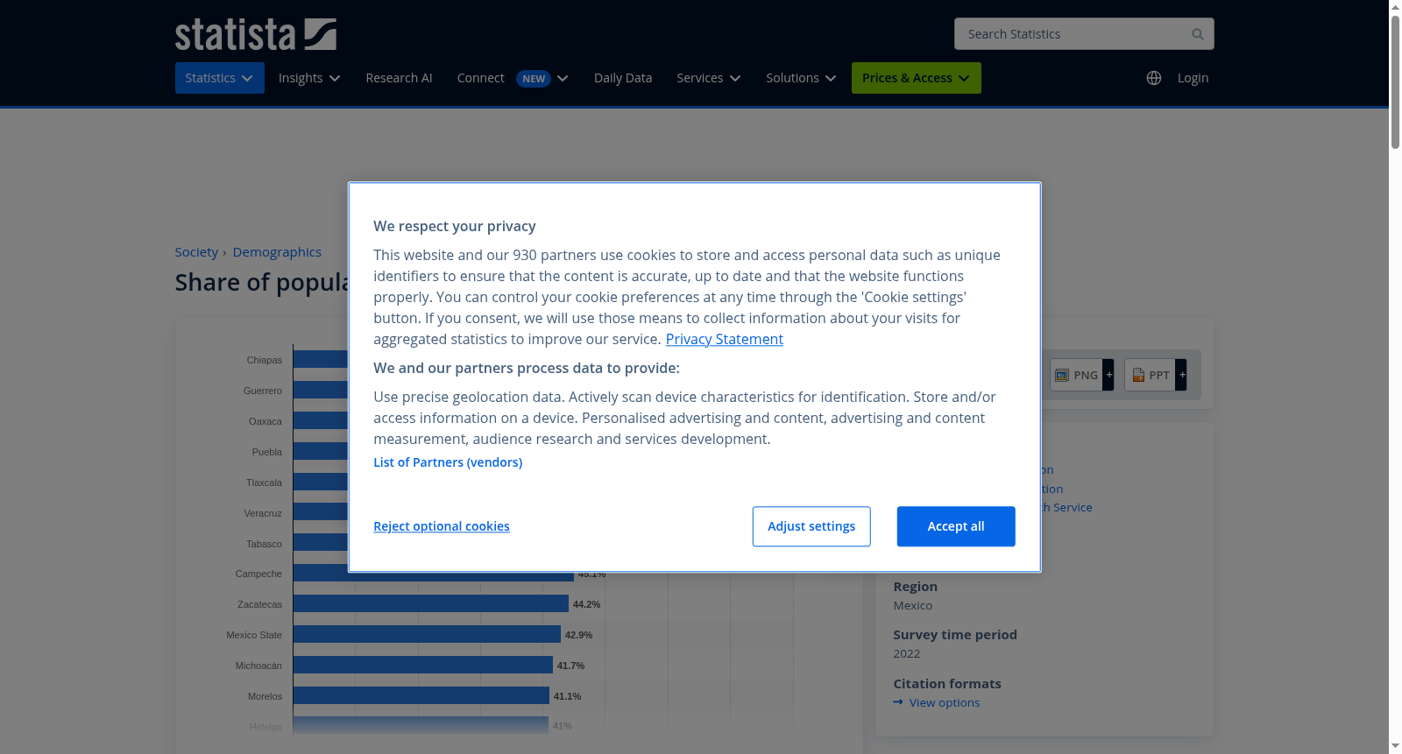Click the Puebla axis label
1402x754 pixels.
267,452
